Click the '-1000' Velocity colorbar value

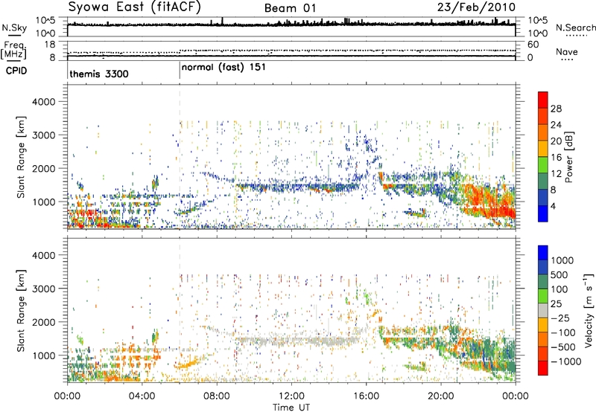click(x=565, y=361)
